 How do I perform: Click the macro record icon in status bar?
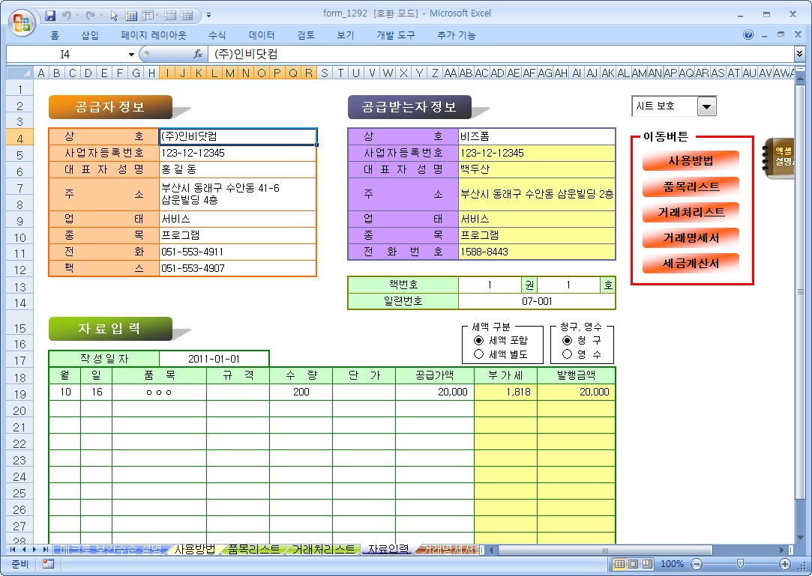click(x=49, y=563)
